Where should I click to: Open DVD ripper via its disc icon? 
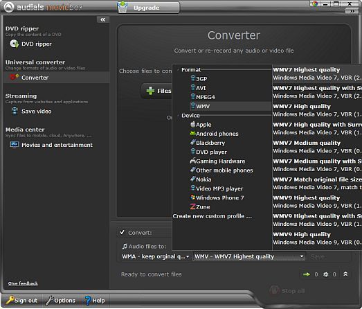(x=15, y=44)
